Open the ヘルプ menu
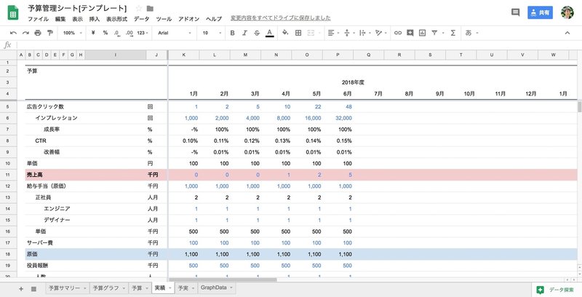 pos(214,19)
